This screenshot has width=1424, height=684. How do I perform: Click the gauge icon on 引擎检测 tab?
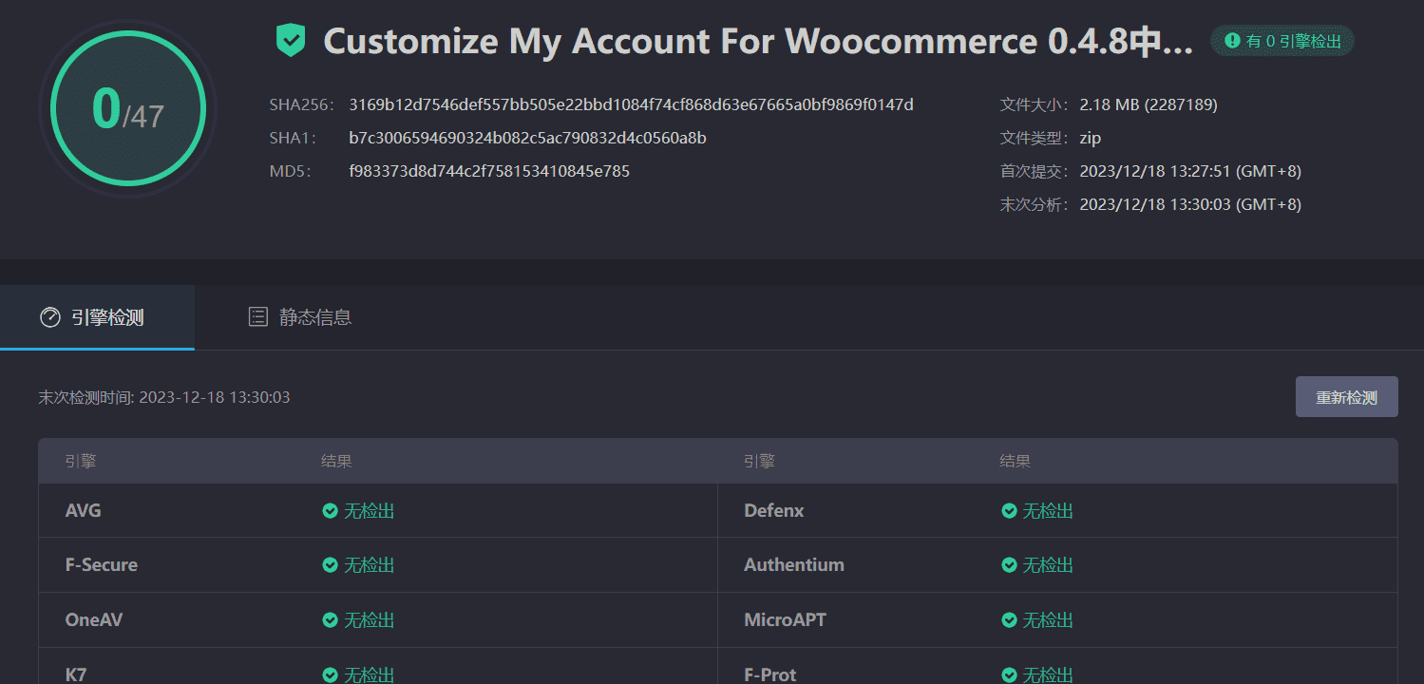click(49, 317)
